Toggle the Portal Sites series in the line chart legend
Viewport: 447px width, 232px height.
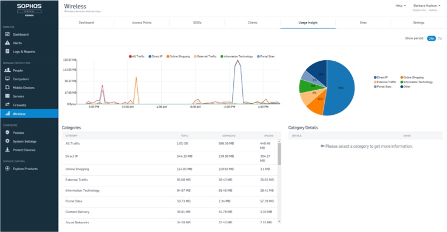click(x=266, y=56)
